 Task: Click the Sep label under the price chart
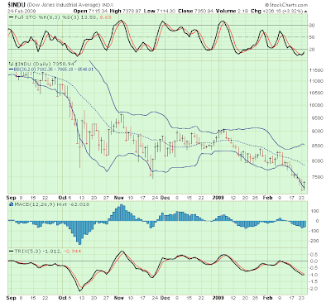point(12,198)
